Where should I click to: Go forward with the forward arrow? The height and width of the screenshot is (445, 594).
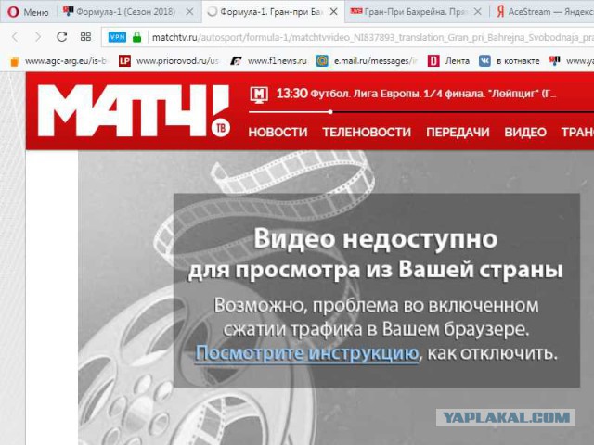coord(38,37)
